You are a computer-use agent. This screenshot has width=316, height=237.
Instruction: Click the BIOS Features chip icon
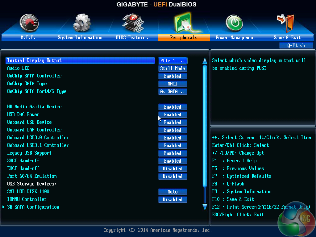point(133,23)
